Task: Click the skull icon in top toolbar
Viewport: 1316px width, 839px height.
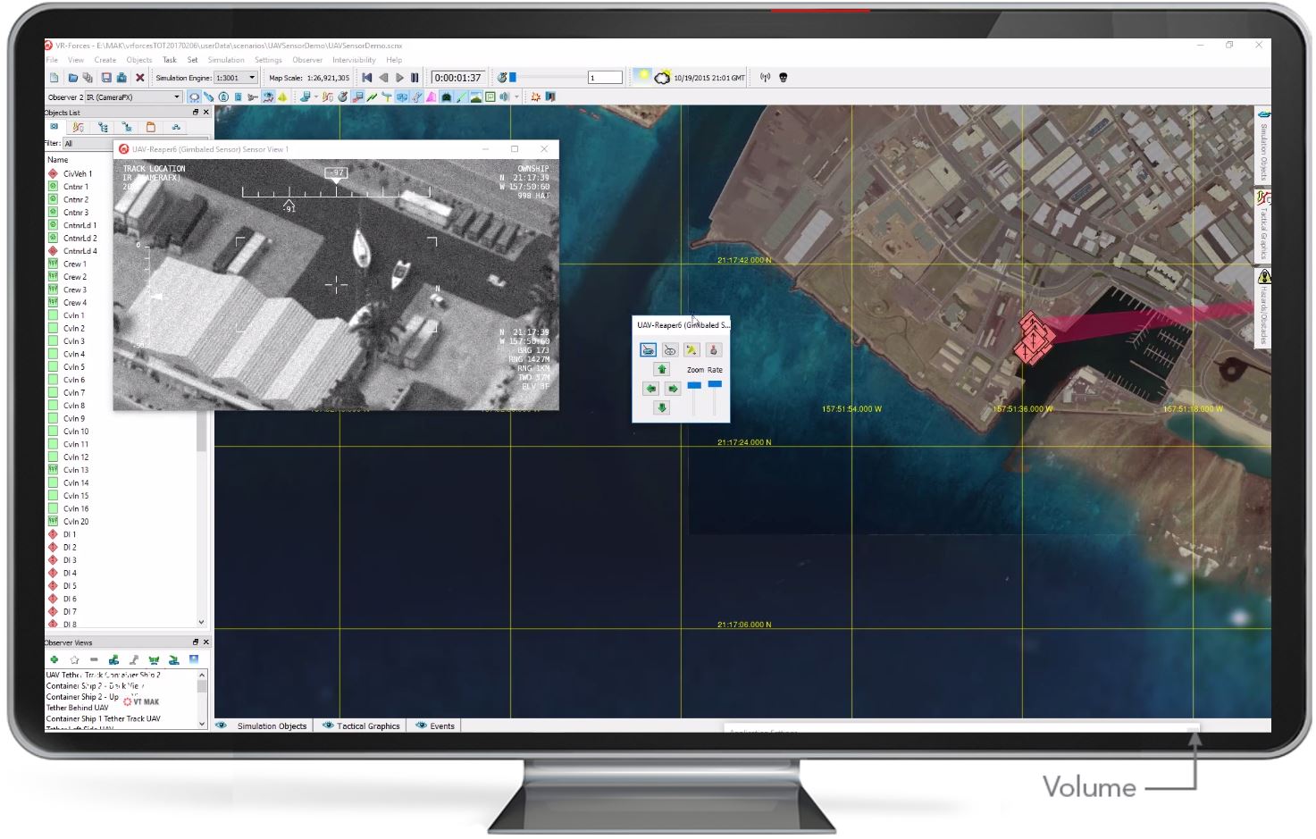Action: click(784, 78)
